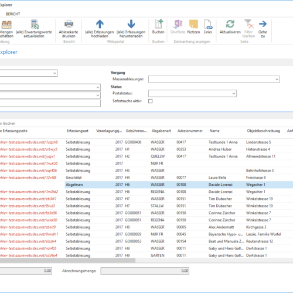Click the Abrechnungsmenge value field

pos(145,271)
